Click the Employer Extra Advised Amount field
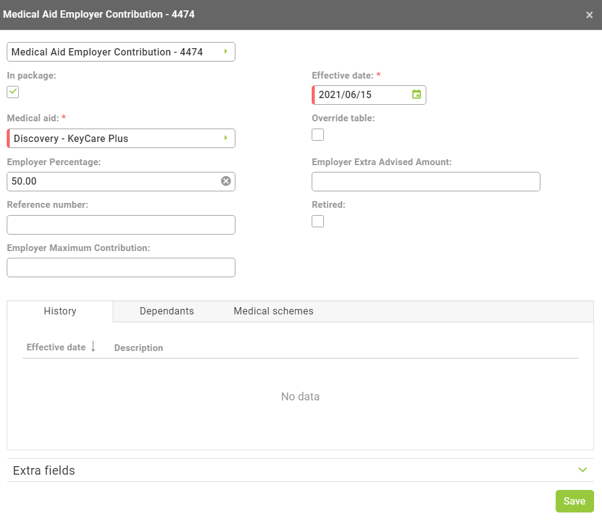Screen dimensions: 602x521 click(x=426, y=182)
